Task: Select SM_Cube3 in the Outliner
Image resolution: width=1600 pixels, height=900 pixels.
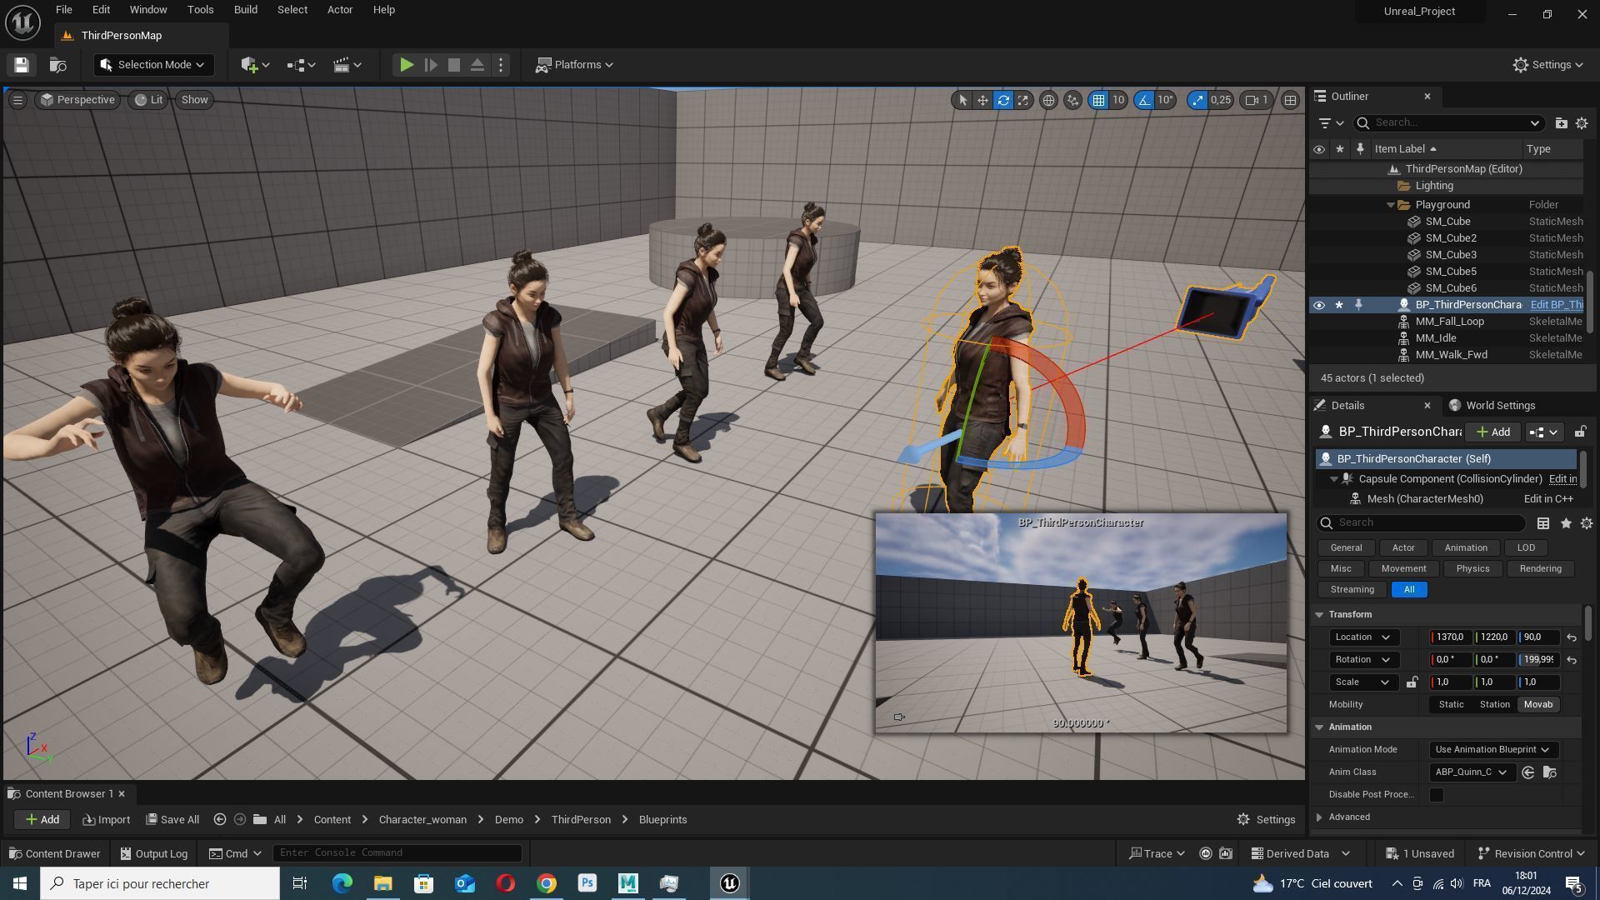Action: pyautogui.click(x=1451, y=255)
